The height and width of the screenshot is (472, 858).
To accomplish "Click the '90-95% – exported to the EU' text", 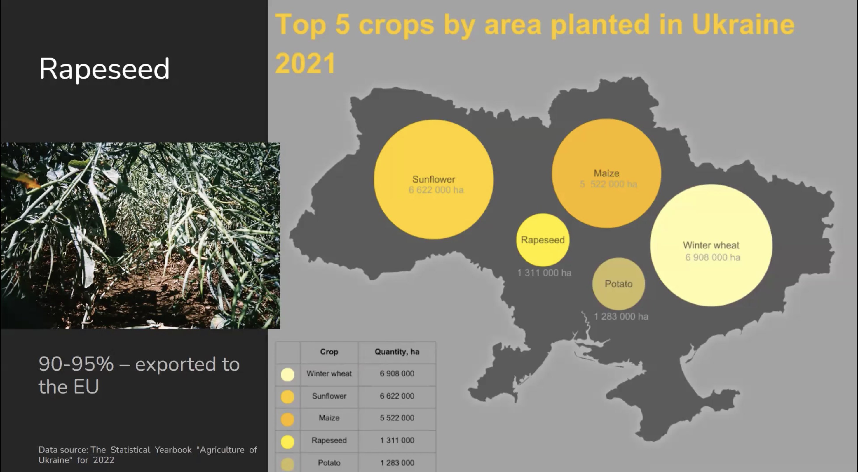I will (x=139, y=375).
